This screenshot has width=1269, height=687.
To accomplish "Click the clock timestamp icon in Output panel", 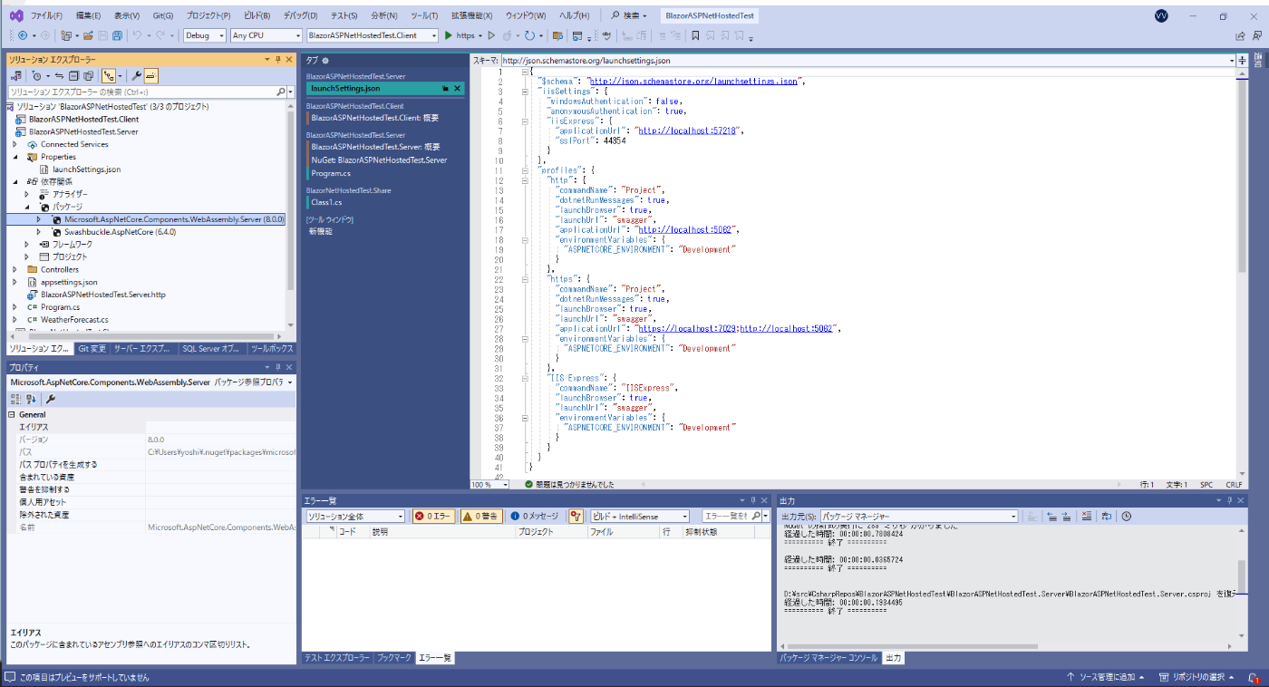I will coord(1126,516).
